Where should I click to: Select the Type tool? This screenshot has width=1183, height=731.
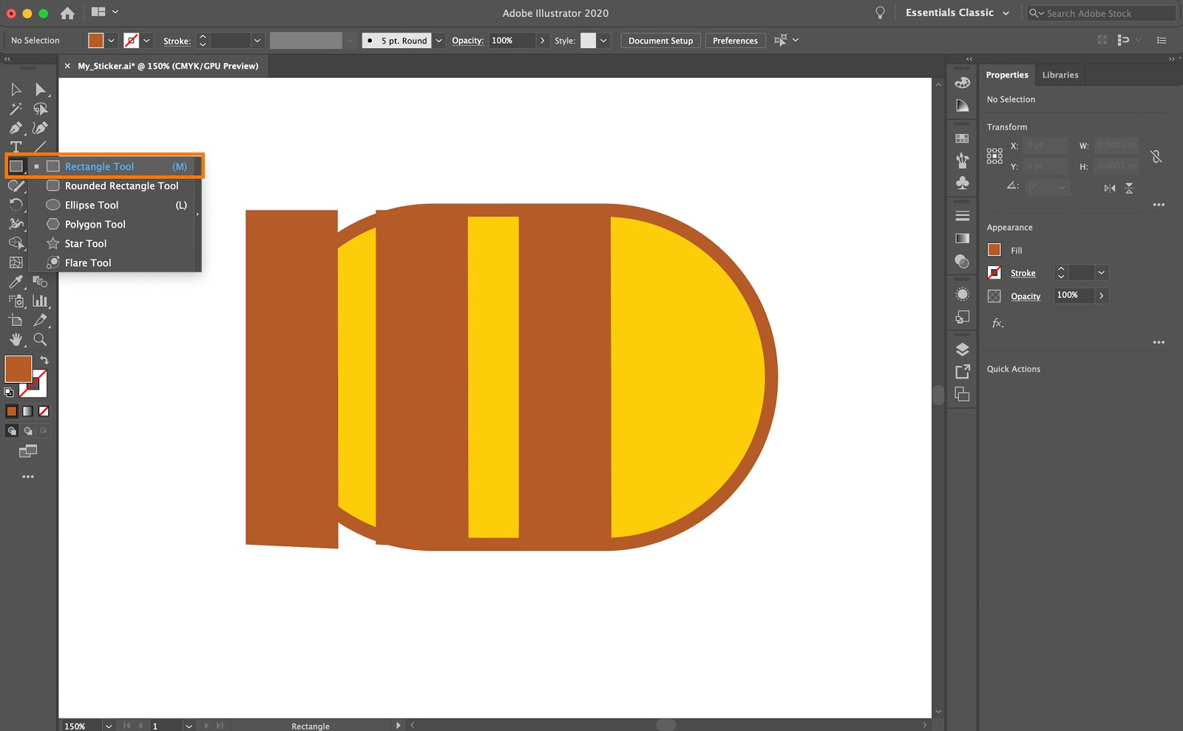(16, 146)
